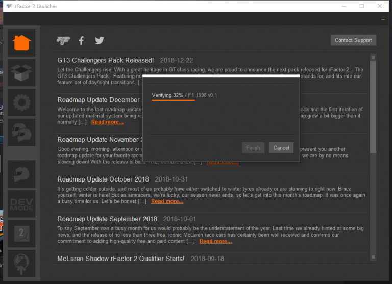
Task: Click the scrollbar down arrow at bottom
Action: 373,257
